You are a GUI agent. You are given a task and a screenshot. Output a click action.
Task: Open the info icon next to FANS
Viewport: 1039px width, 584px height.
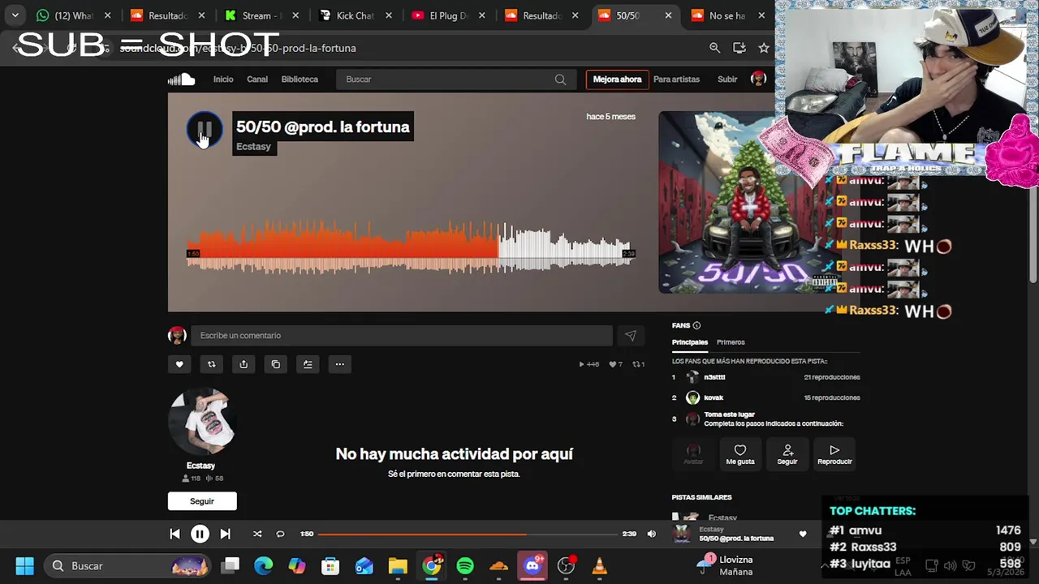coord(696,325)
